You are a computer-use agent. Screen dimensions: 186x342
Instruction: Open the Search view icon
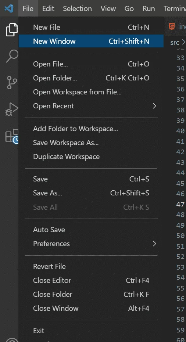tap(12, 56)
